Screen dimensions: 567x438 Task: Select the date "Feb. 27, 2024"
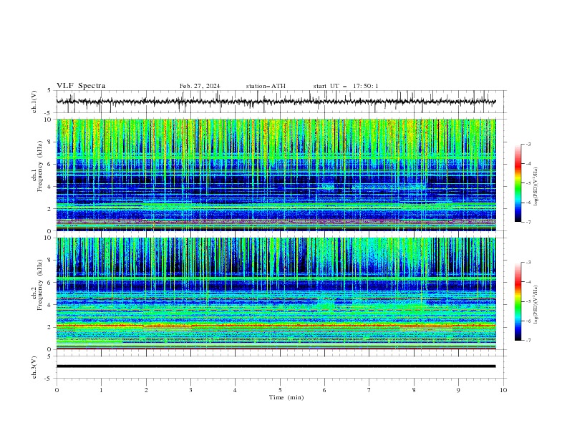200,86
